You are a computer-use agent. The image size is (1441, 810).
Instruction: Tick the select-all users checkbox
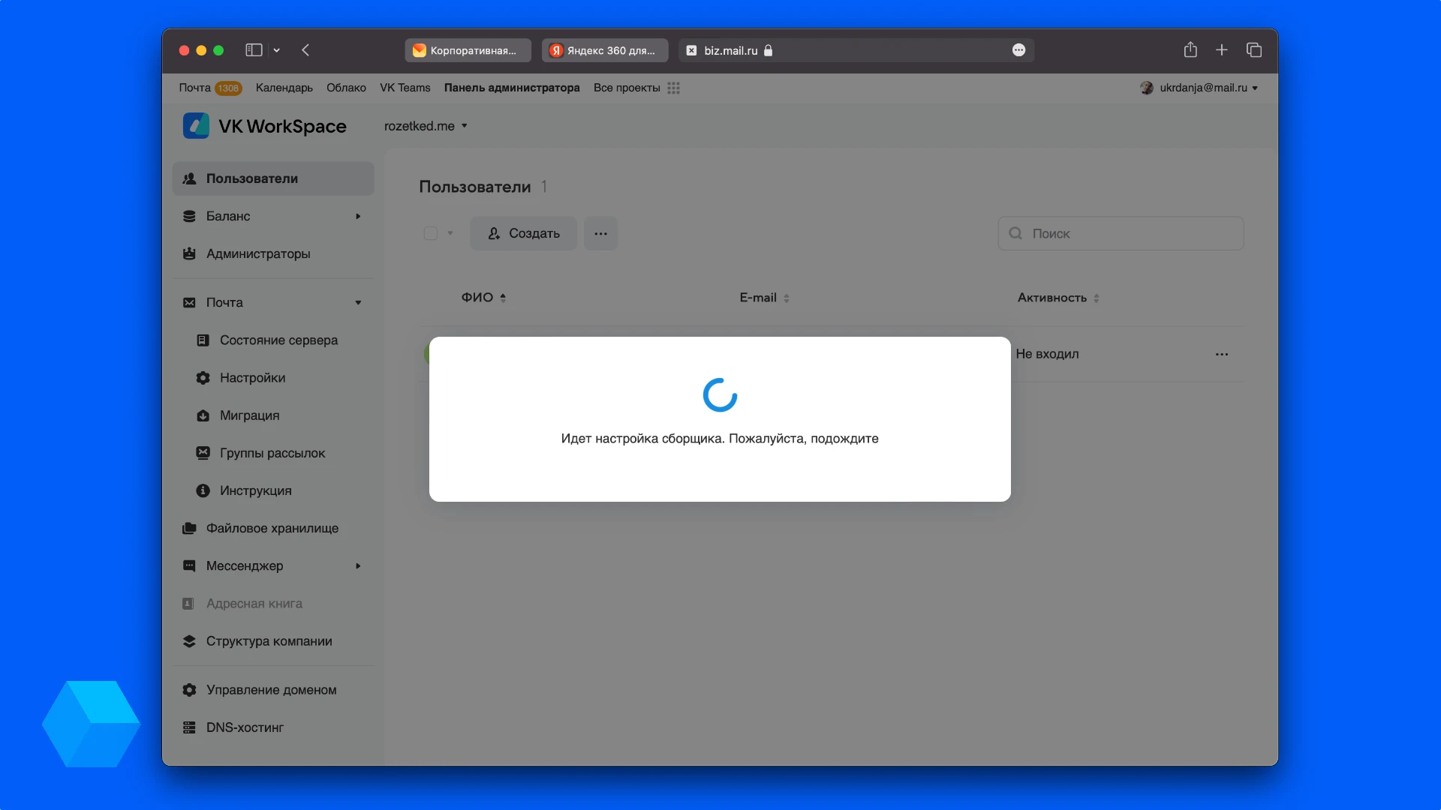431,233
